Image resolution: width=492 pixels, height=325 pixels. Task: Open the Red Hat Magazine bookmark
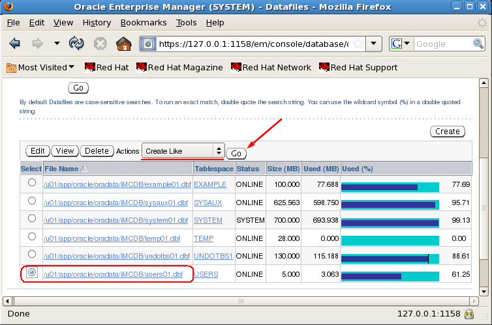(179, 67)
